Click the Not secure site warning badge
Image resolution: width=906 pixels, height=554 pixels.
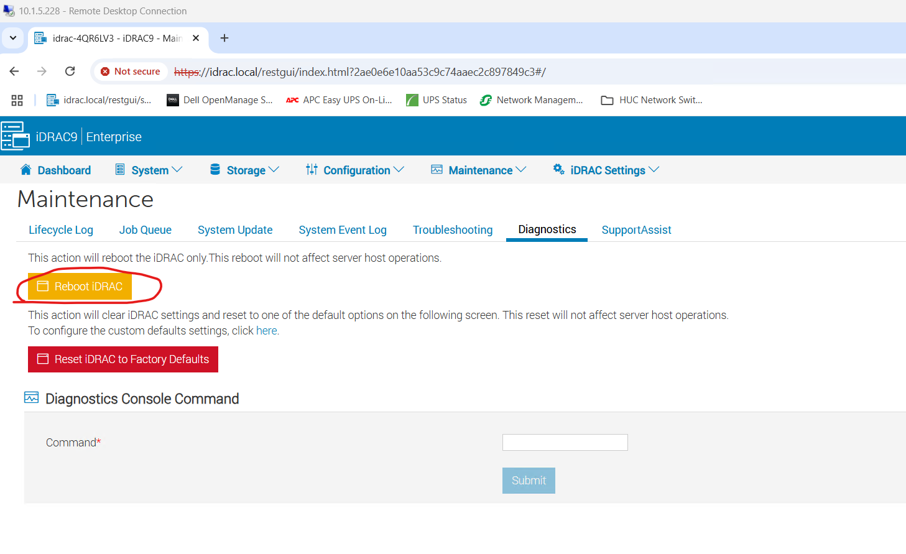tap(131, 72)
